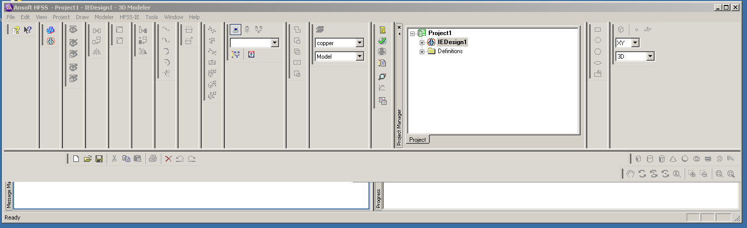Open the XY drawing plane dropdown
This screenshot has height=228, width=747.
(635, 43)
